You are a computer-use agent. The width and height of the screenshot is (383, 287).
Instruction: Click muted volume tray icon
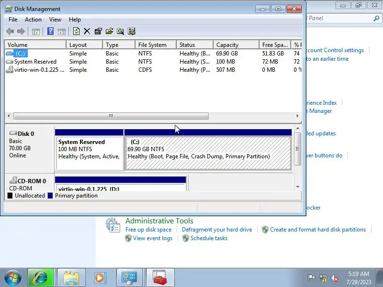point(334,278)
